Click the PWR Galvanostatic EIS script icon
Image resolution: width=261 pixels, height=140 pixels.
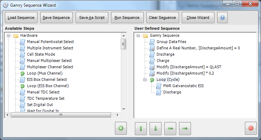(159, 86)
